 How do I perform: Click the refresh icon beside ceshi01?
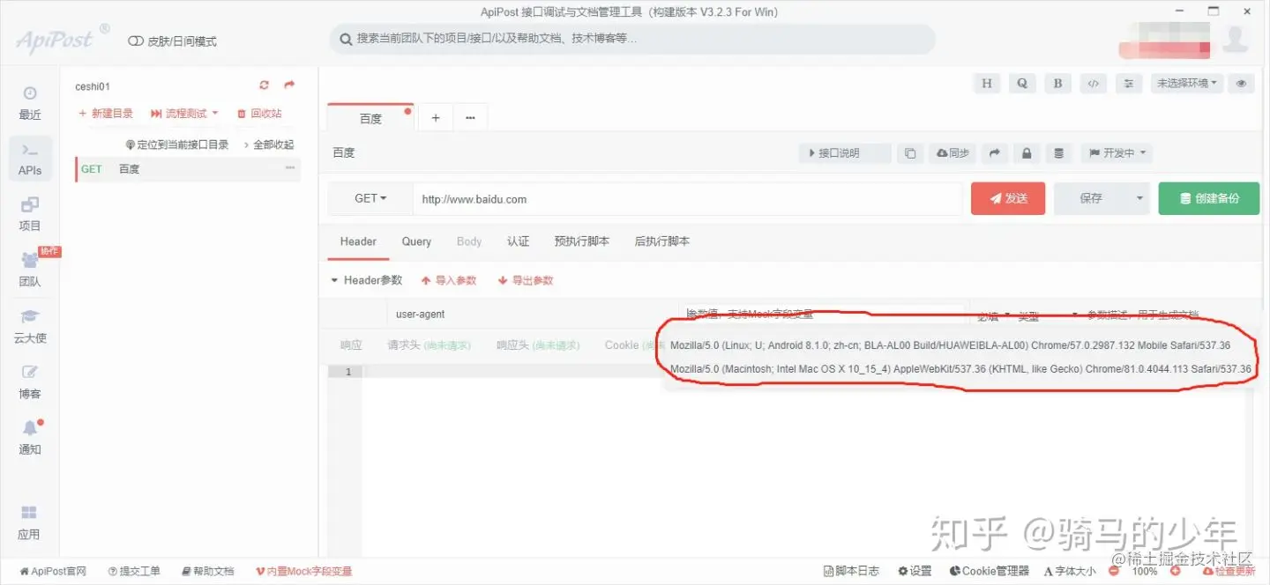click(264, 85)
